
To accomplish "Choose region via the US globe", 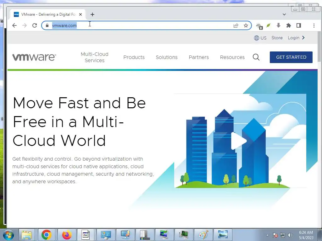I will (260, 38).
